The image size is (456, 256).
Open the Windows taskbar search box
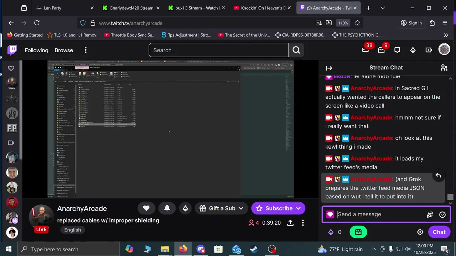pos(68,249)
